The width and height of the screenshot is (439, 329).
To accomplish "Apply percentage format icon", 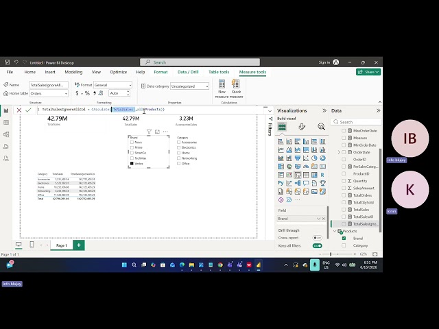I will coord(87,93).
